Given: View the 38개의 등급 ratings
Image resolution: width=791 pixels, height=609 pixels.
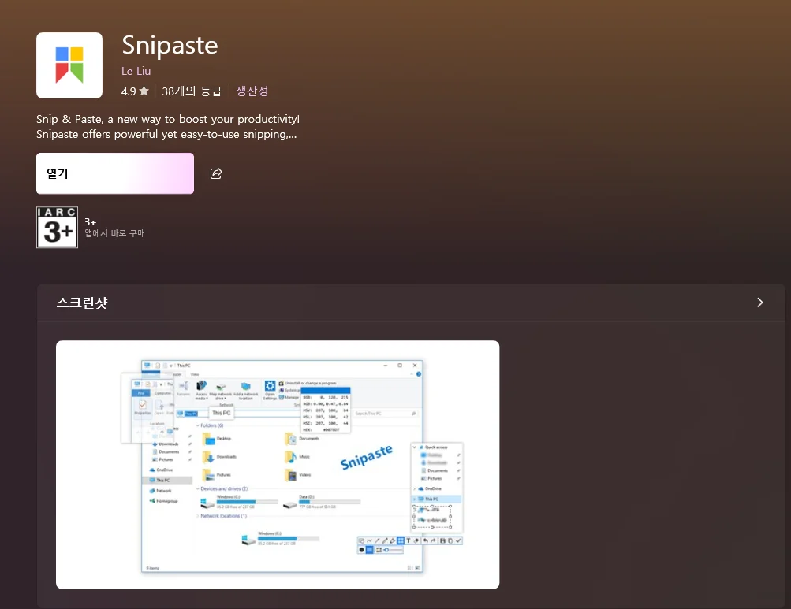Looking at the screenshot, I should point(192,91).
